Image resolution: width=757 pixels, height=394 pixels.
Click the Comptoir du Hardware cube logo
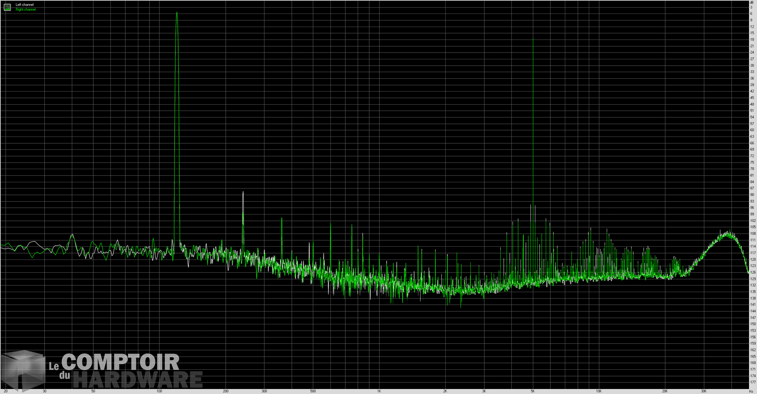click(23, 370)
